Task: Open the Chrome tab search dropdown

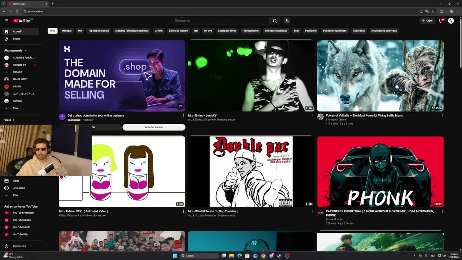Action: point(4,4)
